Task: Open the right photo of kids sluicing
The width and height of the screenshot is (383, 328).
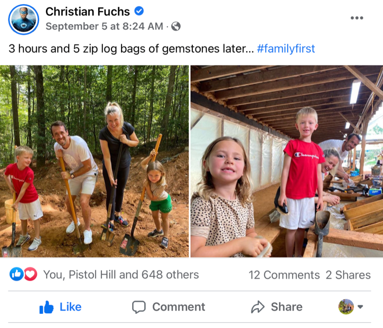Action: pyautogui.click(x=286, y=161)
